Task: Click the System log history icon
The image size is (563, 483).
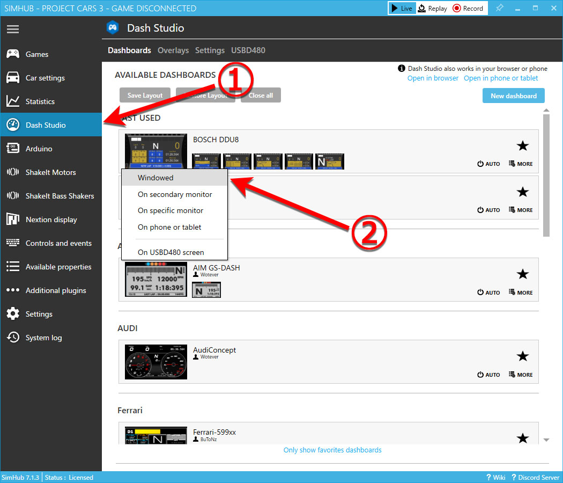Action: point(13,338)
